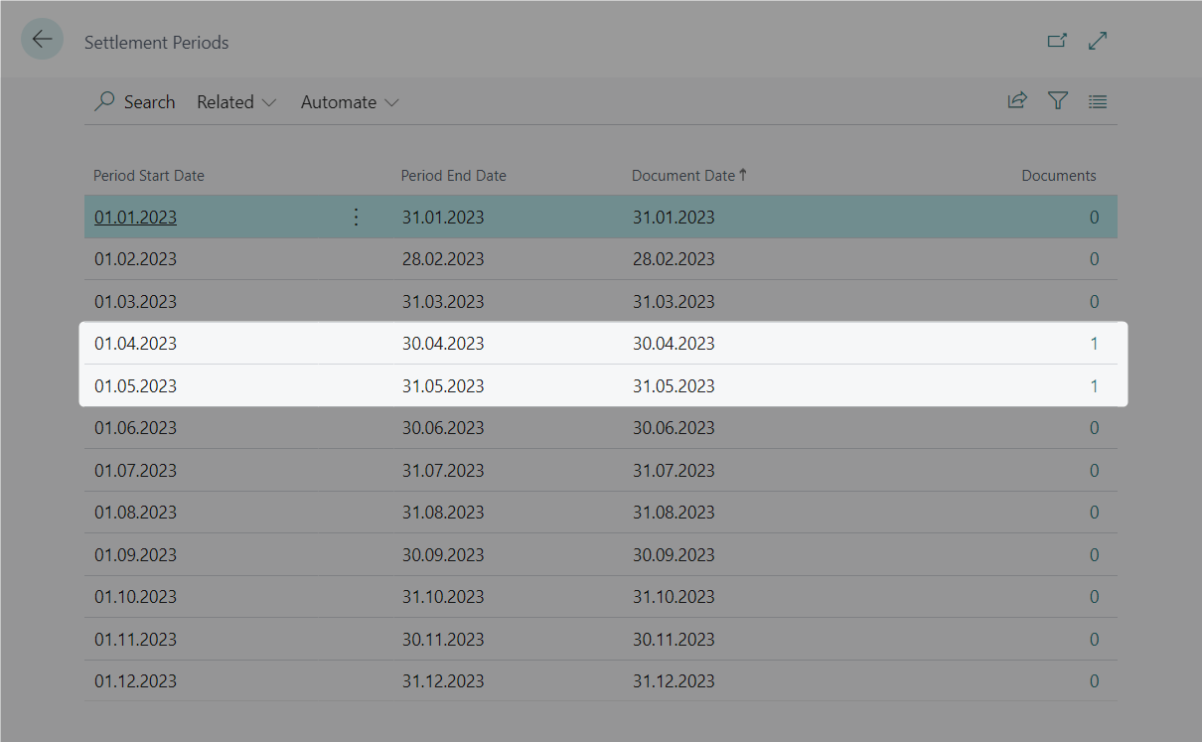Click the Share icon in toolbar
Viewport: 1202px width, 742px height.
(1017, 100)
